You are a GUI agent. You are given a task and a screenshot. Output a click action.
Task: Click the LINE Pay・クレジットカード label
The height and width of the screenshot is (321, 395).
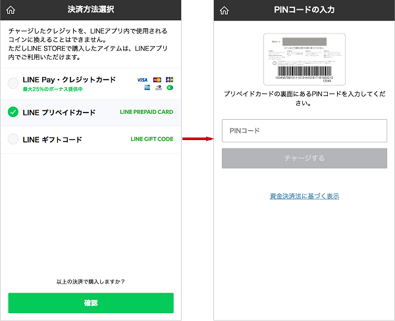tap(69, 80)
